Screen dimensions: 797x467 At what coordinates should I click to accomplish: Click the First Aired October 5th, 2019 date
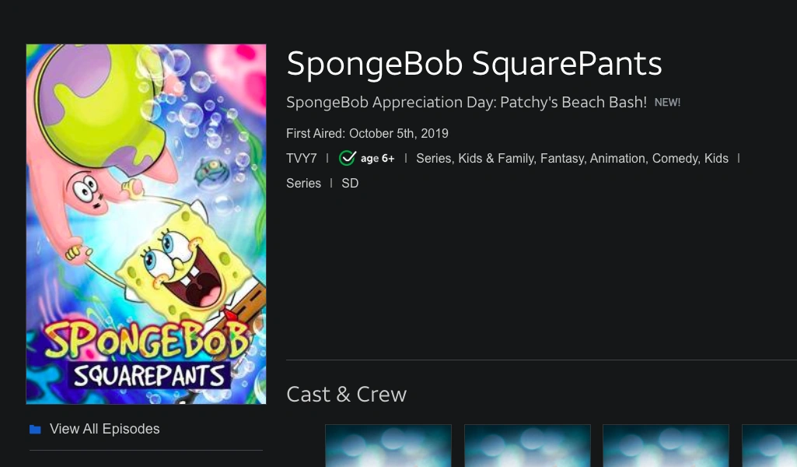[x=367, y=133]
